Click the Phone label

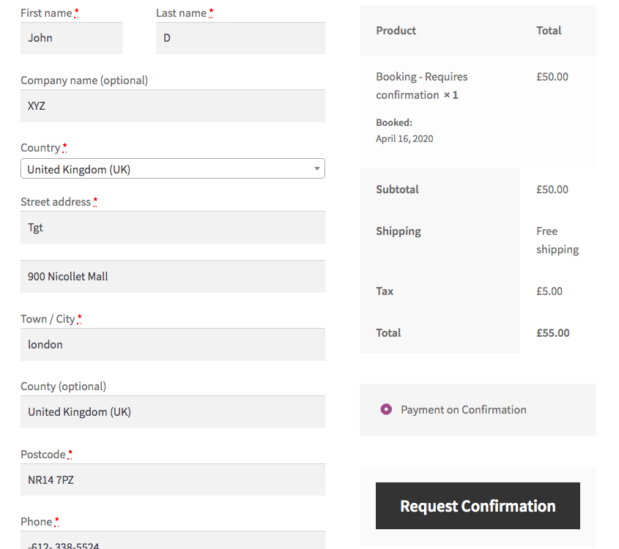(37, 522)
